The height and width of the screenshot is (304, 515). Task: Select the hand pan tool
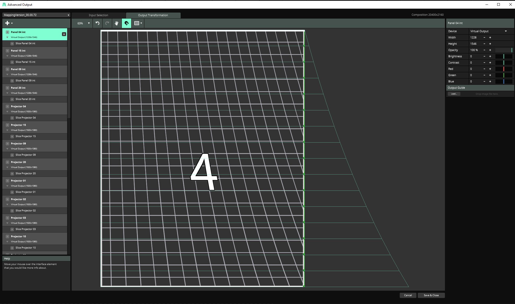click(x=117, y=23)
